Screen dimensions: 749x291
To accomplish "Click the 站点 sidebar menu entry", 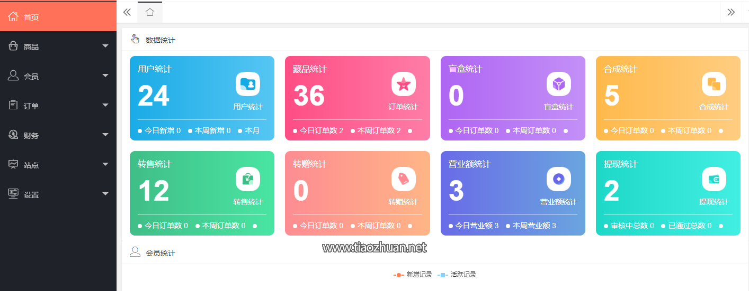I will pos(58,165).
